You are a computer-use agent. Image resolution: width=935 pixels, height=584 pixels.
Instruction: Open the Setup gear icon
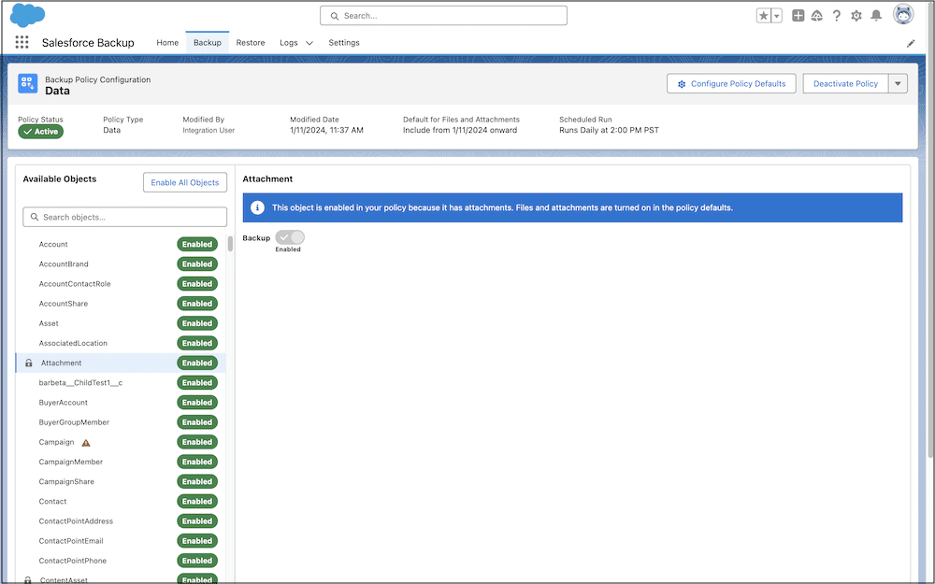[x=856, y=16]
